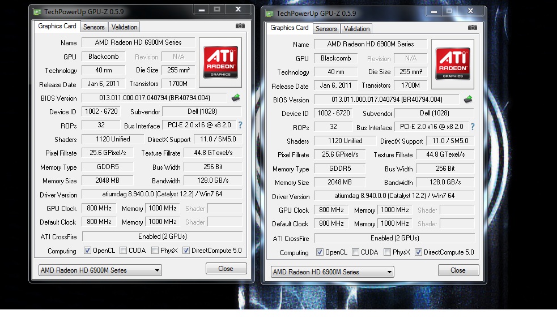The height and width of the screenshot is (323, 557).
Task: Click the BIOS save chip icon in right window
Action: 468,99
